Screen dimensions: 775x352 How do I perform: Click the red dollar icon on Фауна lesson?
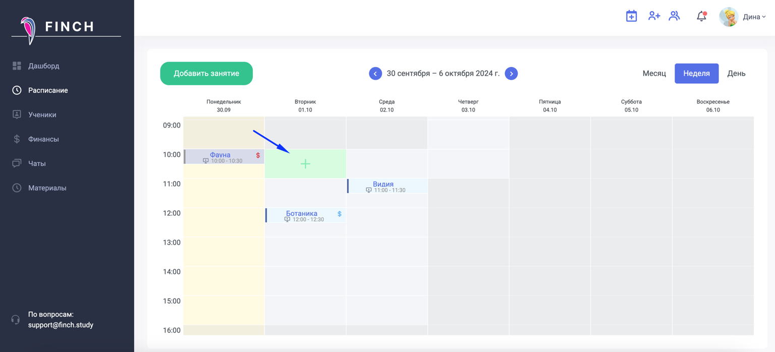(258, 155)
